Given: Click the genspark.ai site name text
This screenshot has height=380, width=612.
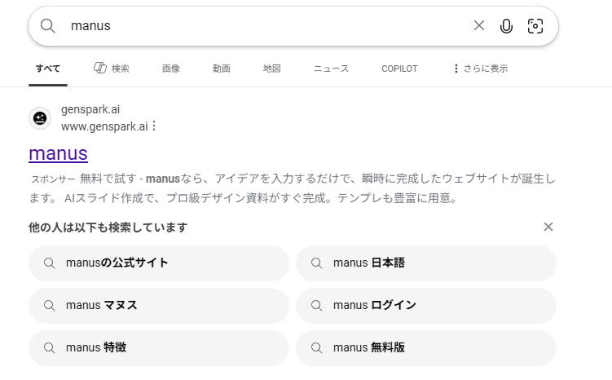Looking at the screenshot, I should (90, 110).
